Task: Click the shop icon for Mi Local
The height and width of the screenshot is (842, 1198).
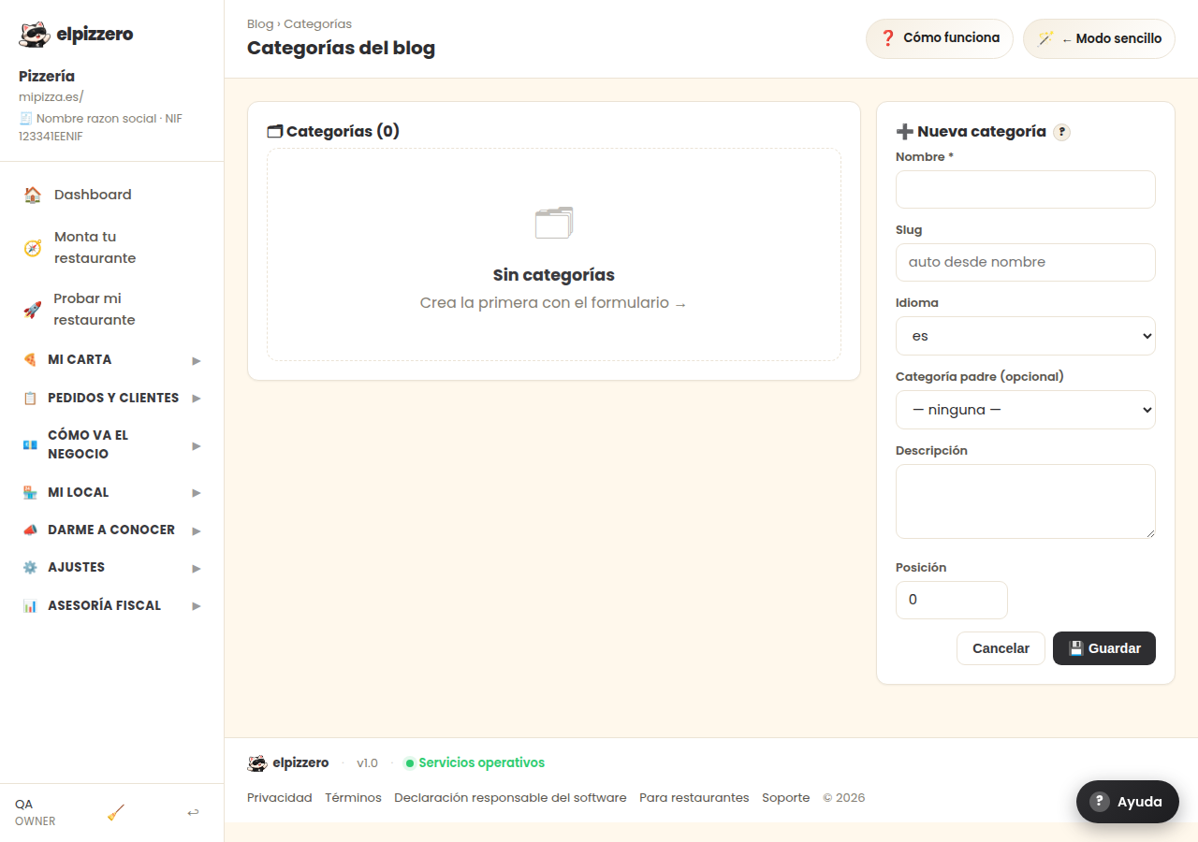Action: (x=30, y=492)
